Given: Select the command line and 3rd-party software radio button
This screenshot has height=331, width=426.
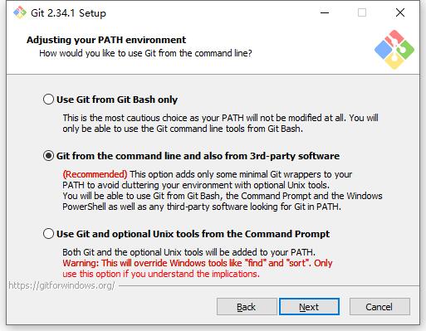Looking at the screenshot, I should tap(48, 156).
